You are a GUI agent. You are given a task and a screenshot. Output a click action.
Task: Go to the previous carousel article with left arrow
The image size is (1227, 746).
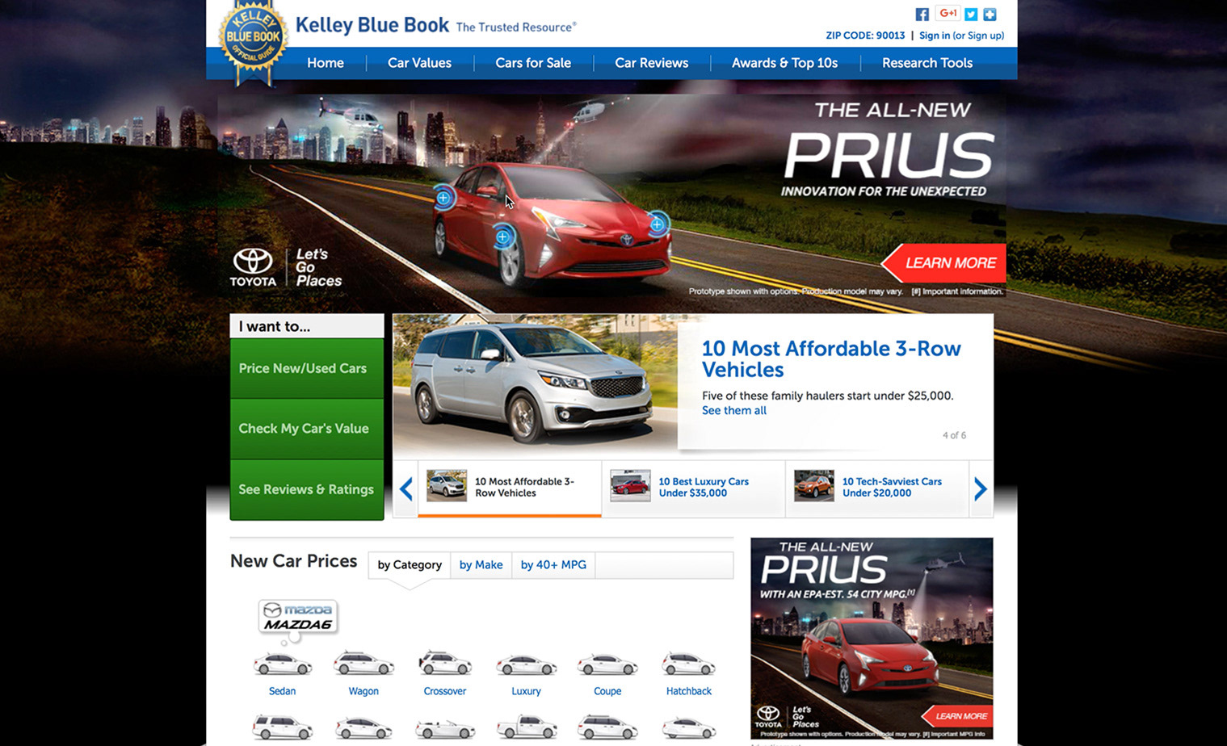pyautogui.click(x=405, y=488)
